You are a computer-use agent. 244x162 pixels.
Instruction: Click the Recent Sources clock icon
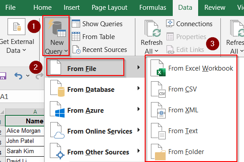(77, 50)
